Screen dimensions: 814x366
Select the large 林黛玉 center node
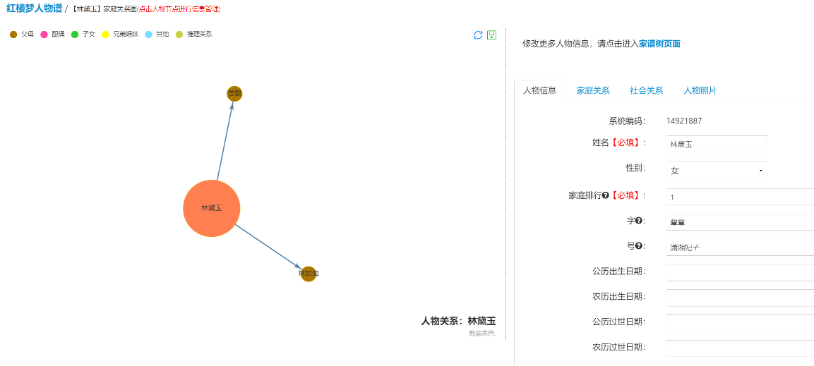[x=212, y=209]
